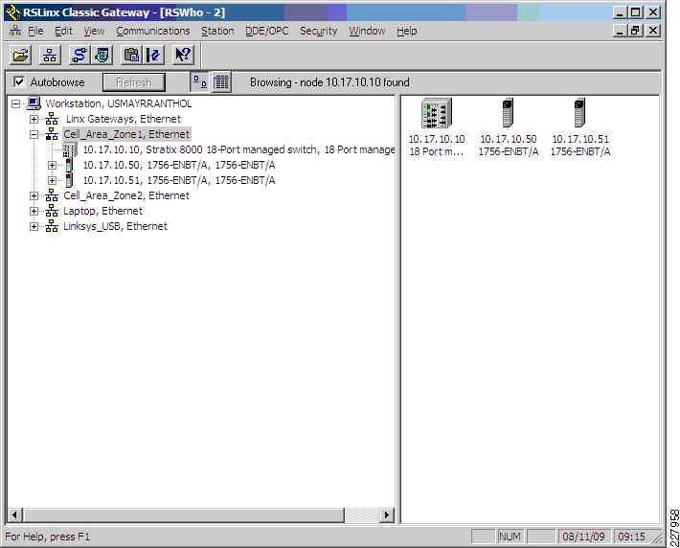Image resolution: width=680 pixels, height=548 pixels.
Task: Click NUM indicator in status bar
Action: coord(510,537)
